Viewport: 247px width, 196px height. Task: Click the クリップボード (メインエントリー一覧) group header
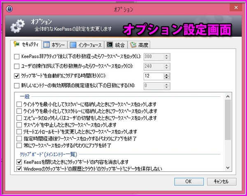pos(48,154)
